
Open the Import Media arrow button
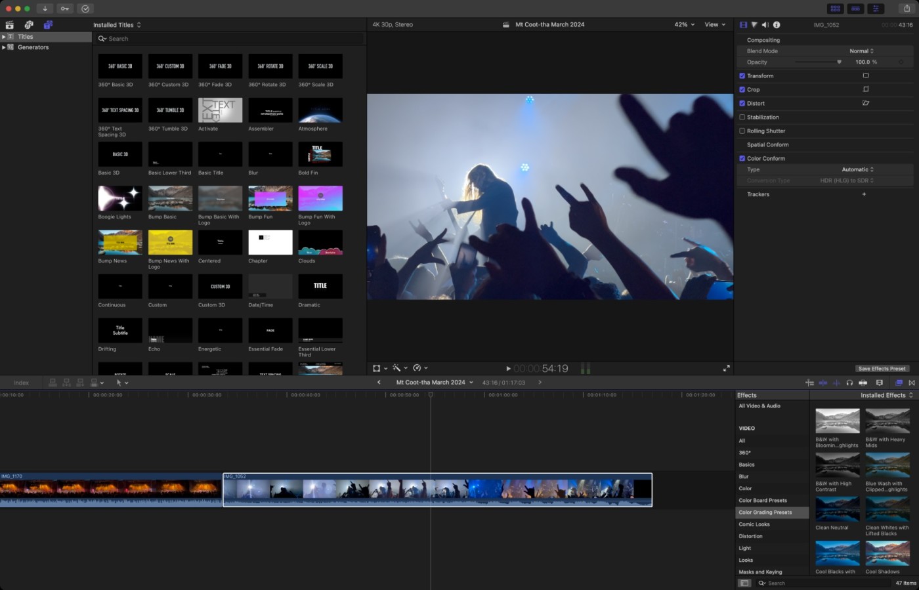pyautogui.click(x=45, y=9)
